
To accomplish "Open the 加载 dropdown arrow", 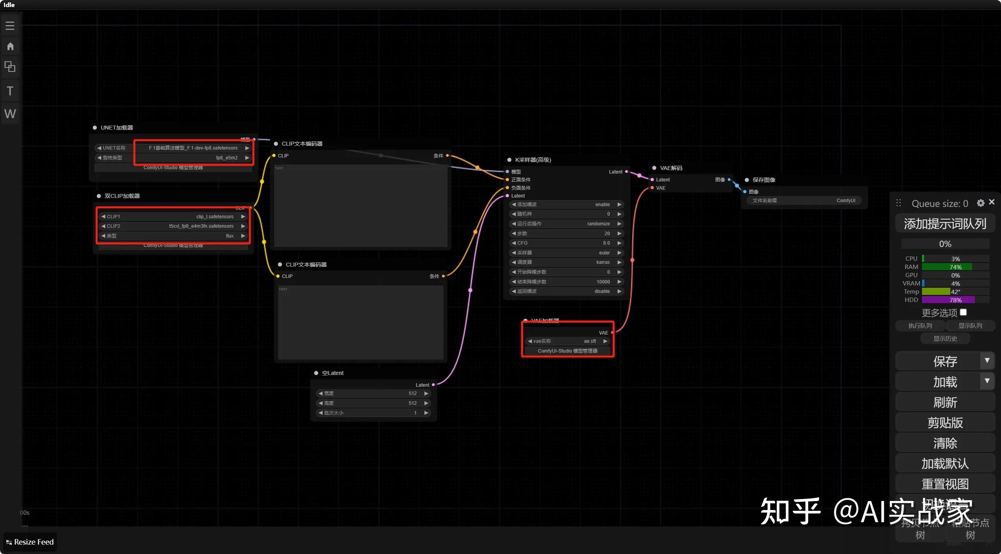I will [987, 381].
